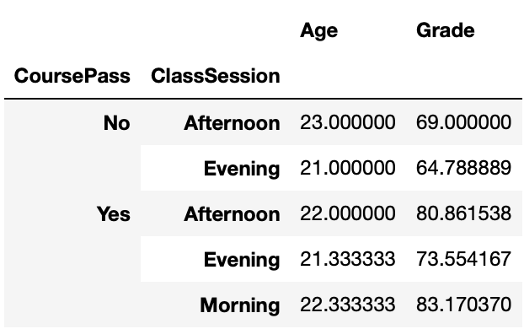The image size is (524, 329).
Task: Click the No CoursePass row label
Action: click(116, 123)
